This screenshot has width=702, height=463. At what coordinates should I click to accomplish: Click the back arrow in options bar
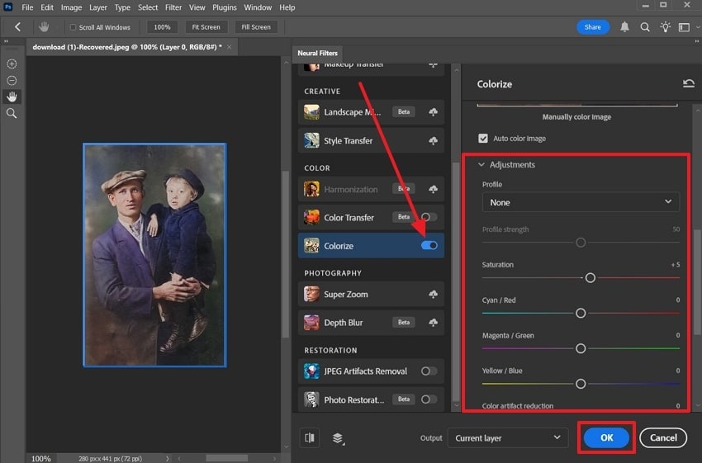[19, 27]
